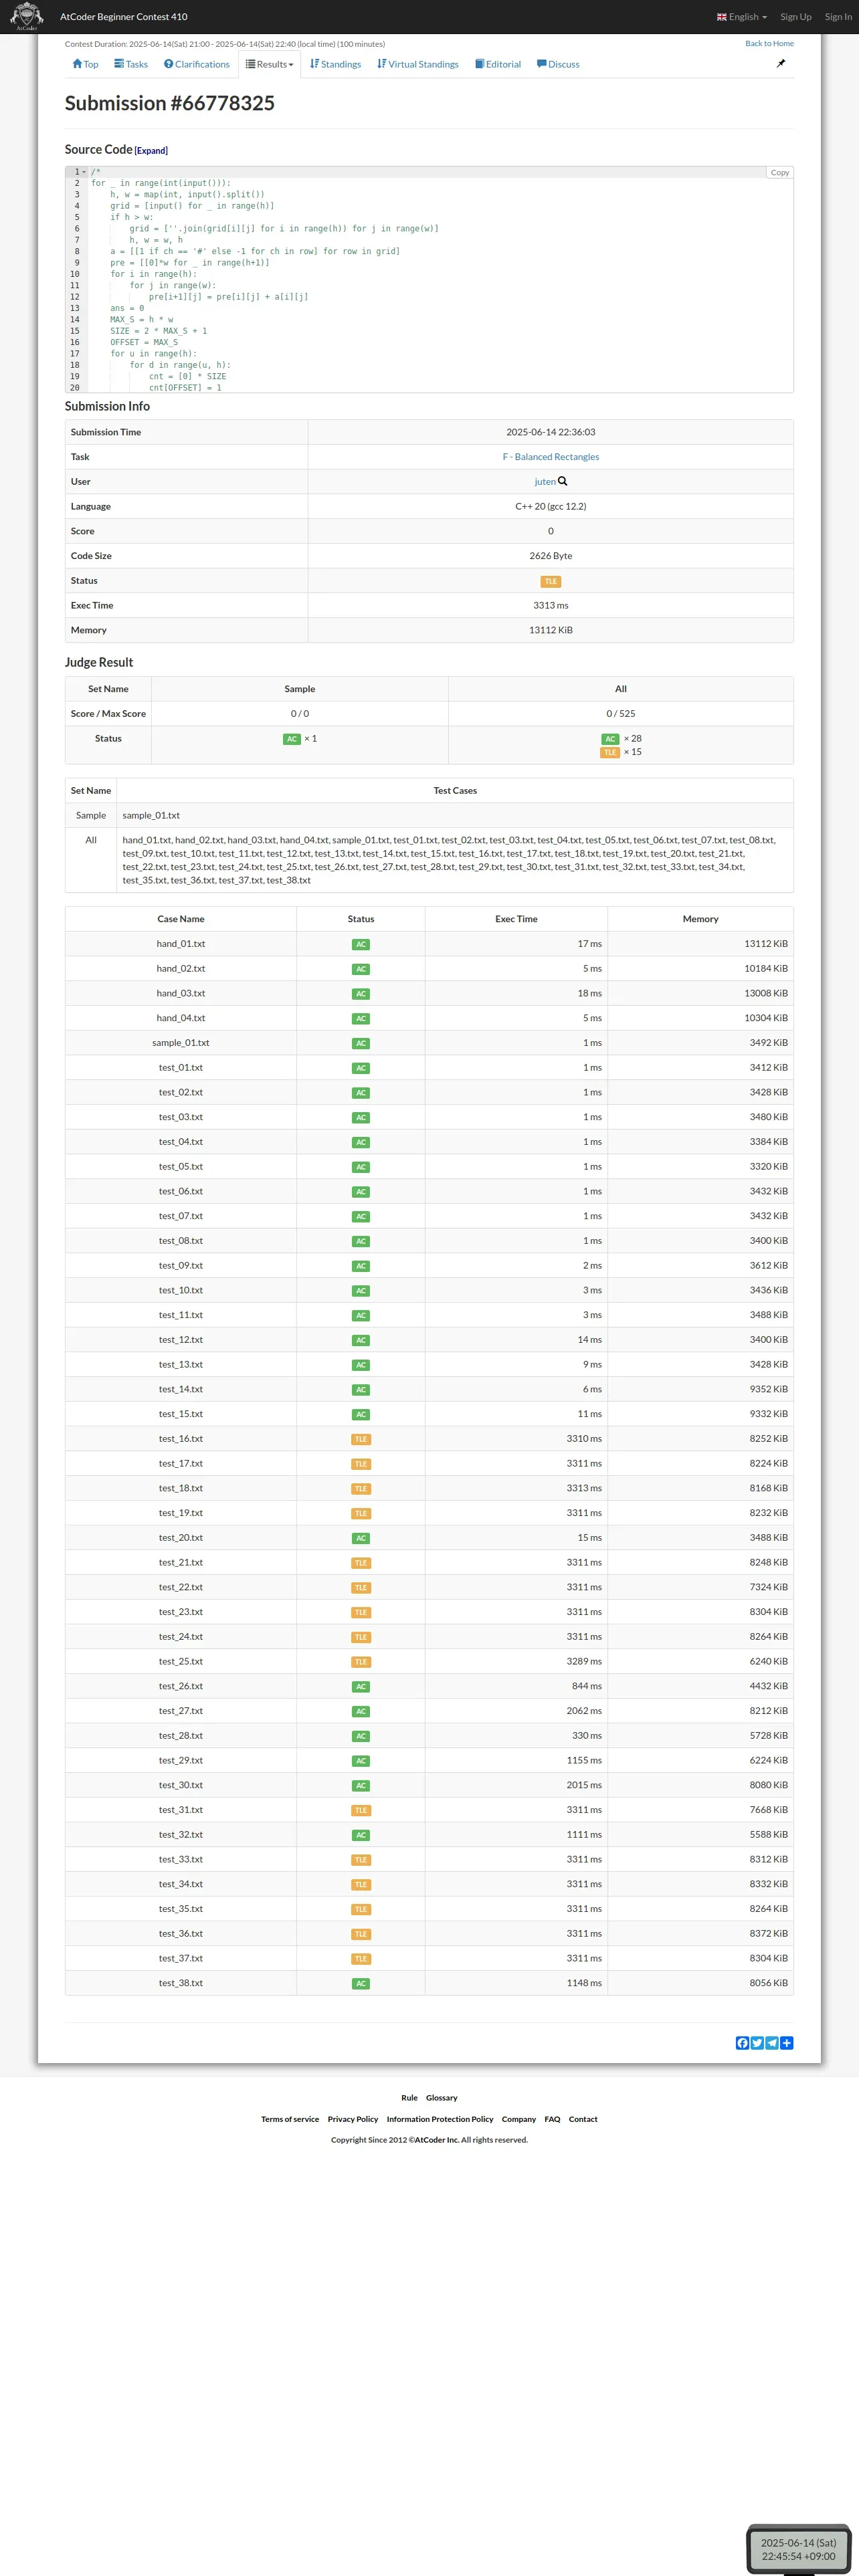
Task: Open the Results dropdown tab
Action: (x=270, y=64)
